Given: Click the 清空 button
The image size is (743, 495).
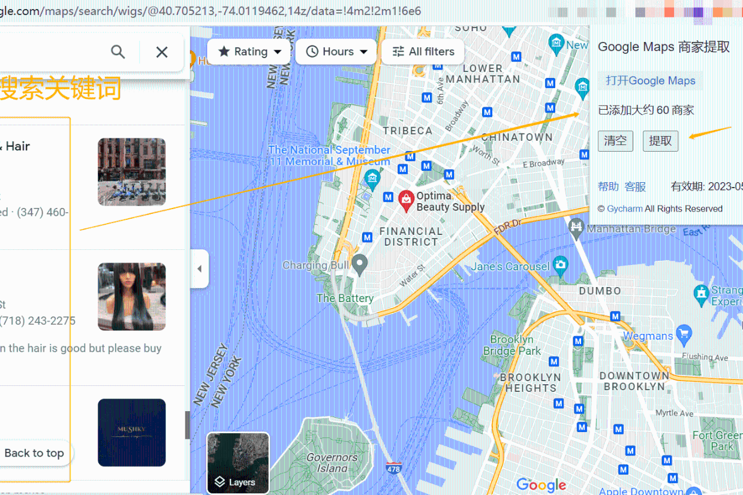Looking at the screenshot, I should coord(615,141).
